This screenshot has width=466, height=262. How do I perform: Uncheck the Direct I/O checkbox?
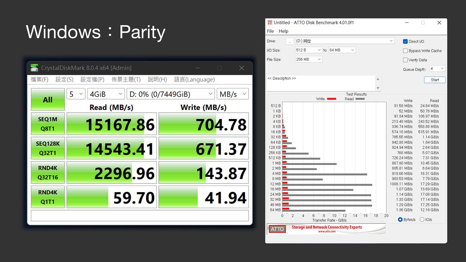pyautogui.click(x=405, y=42)
